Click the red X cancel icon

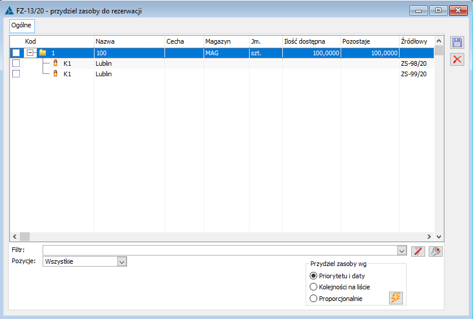pos(457,59)
